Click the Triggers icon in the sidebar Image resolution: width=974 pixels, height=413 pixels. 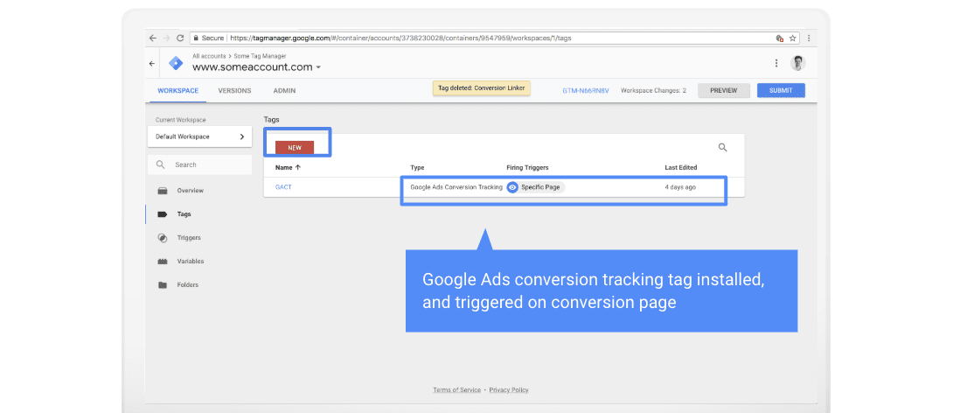point(163,238)
